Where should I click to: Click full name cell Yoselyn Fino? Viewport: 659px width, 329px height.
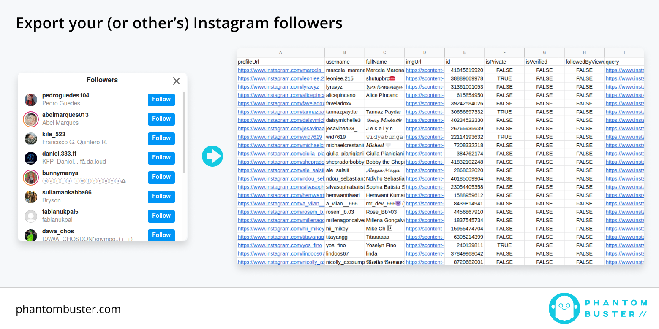(384, 245)
